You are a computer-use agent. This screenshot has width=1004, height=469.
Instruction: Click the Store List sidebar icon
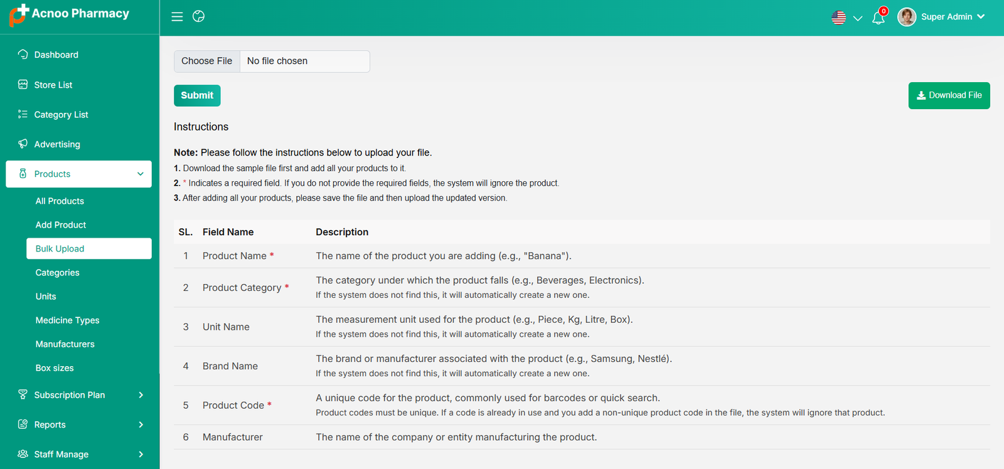23,85
